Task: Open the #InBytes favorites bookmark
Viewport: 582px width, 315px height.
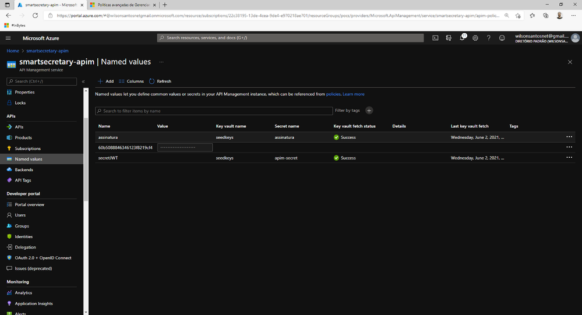Action: pyautogui.click(x=15, y=26)
